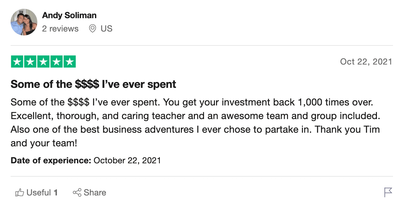Screen dimensions: 403x203
Task: Click the review body text
Action: point(195,123)
